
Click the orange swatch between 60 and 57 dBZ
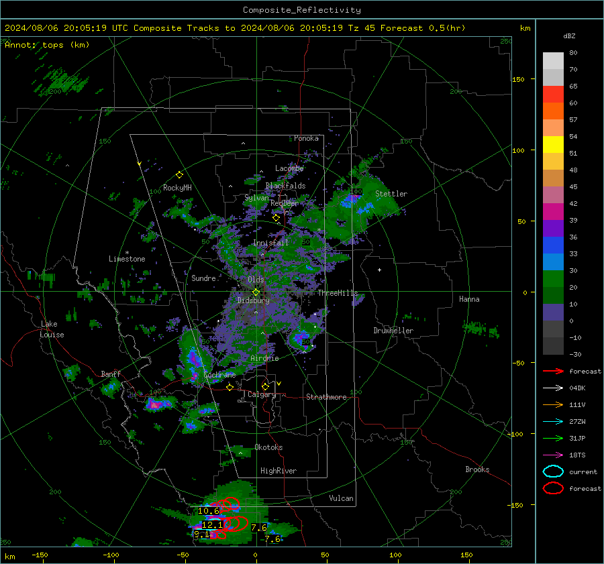[553, 111]
